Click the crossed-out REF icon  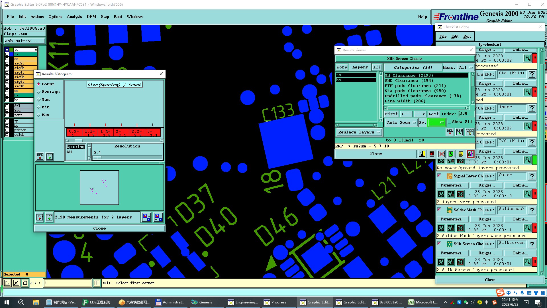click(441, 154)
